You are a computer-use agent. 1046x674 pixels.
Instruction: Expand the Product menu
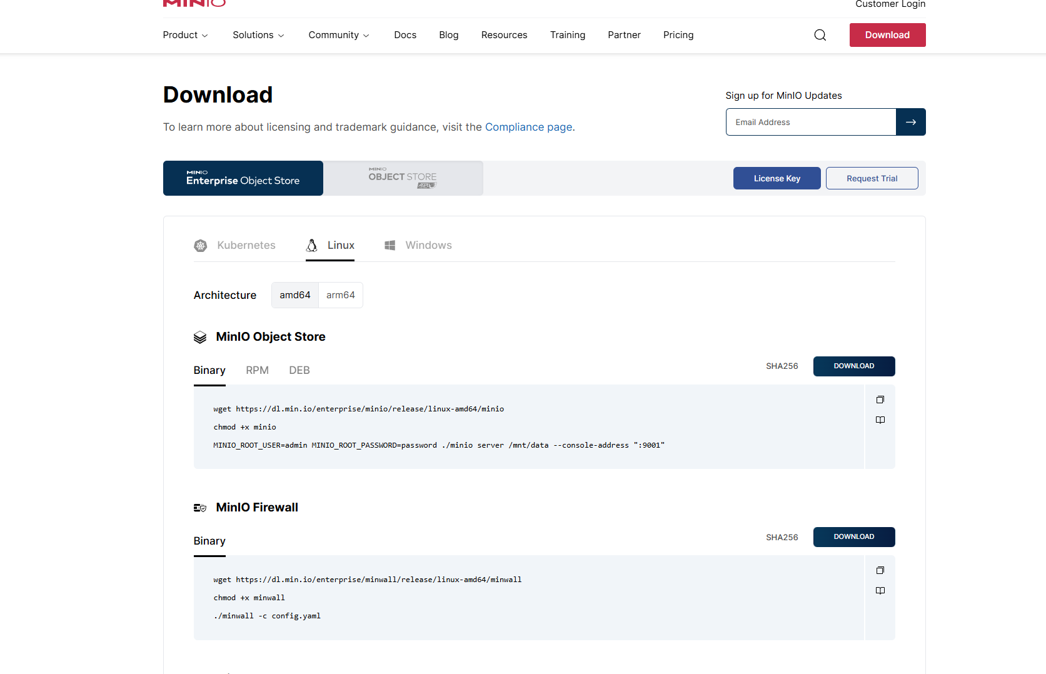click(x=185, y=35)
